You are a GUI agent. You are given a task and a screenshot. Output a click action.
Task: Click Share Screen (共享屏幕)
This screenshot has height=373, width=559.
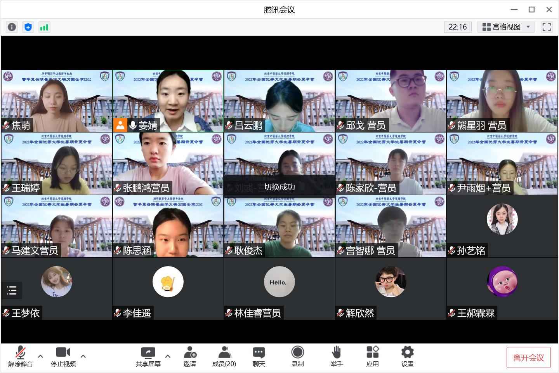tap(148, 356)
